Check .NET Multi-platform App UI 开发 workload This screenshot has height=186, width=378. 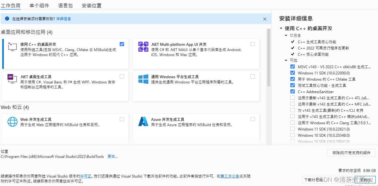click(253, 44)
